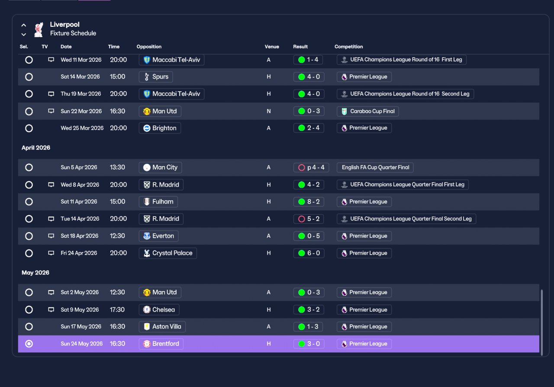The height and width of the screenshot is (387, 554).
Task: Sort by Time column header
Action: [x=114, y=47]
